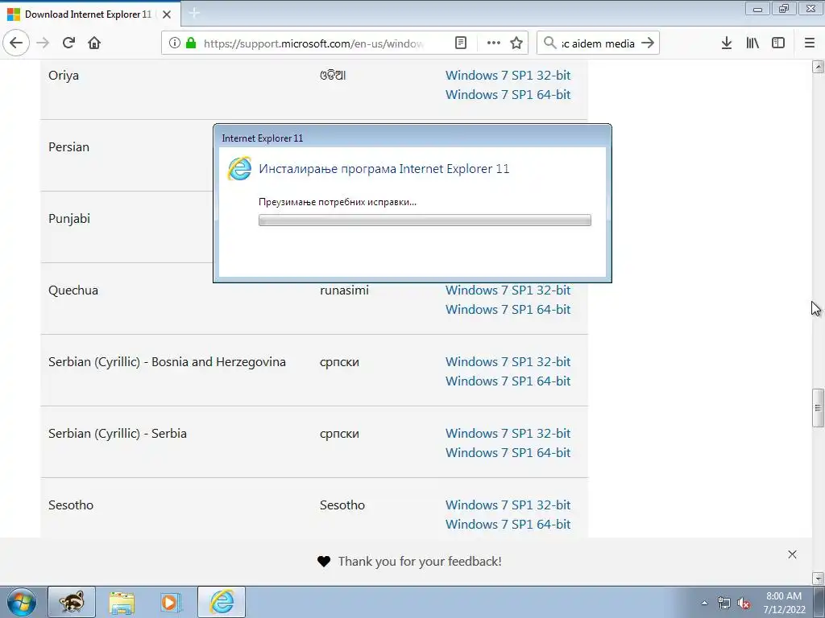Screen dimensions: 825x618
Task: Open Quechua Windows 7 SP1 64-bit link
Action: (x=508, y=310)
